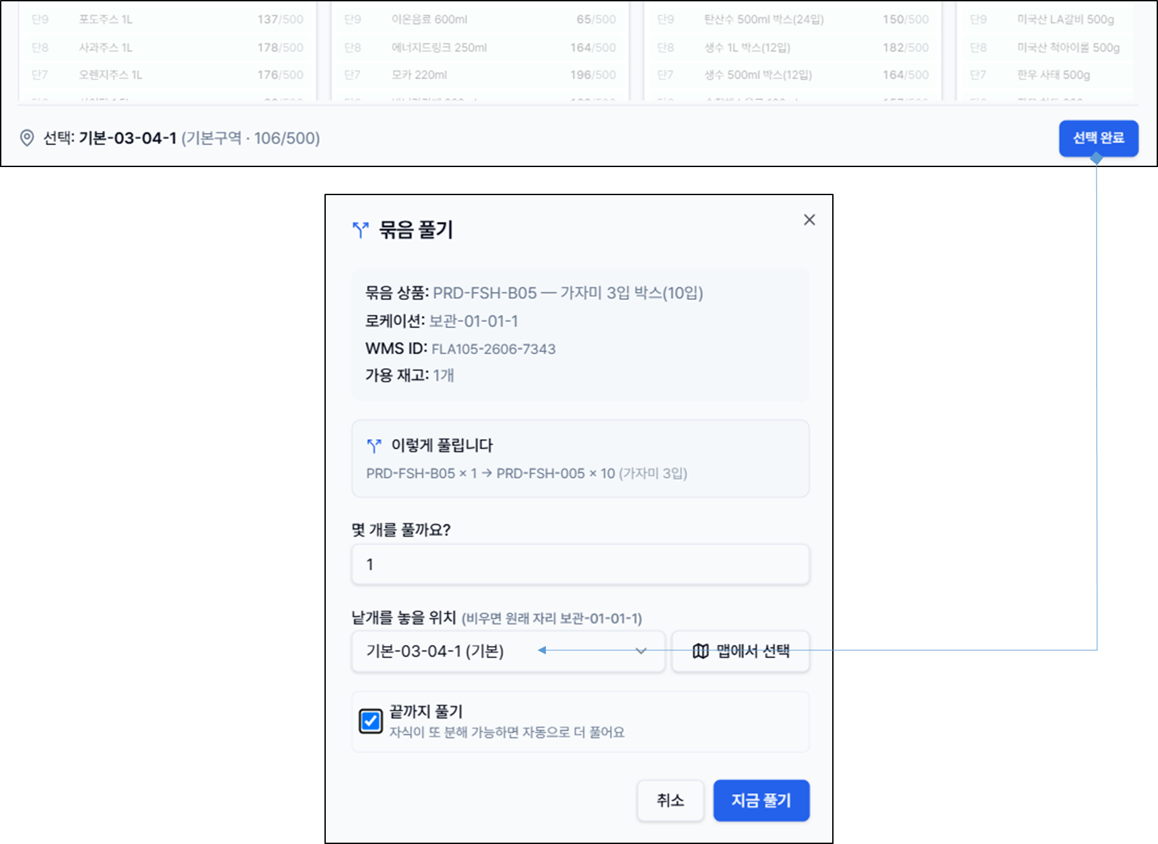Click the split icon next to 묶음 풀기 title

click(361, 230)
